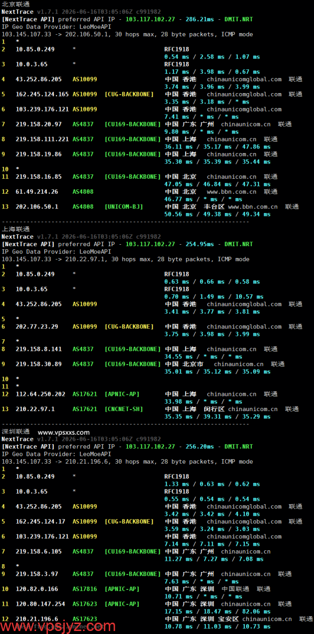314x634 pixels.
Task: Select latency line 50.56 ms / 49.38 ms / 49.34 ms
Action: tap(218, 214)
